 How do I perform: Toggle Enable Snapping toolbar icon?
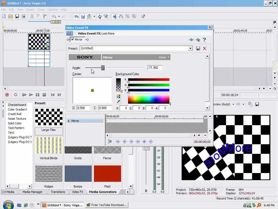pos(76,17)
